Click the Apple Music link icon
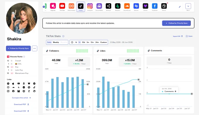Viewport: 199px width, 115px height. tap(13, 83)
